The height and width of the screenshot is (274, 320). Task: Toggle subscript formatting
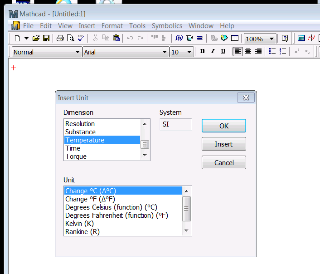[307, 51]
